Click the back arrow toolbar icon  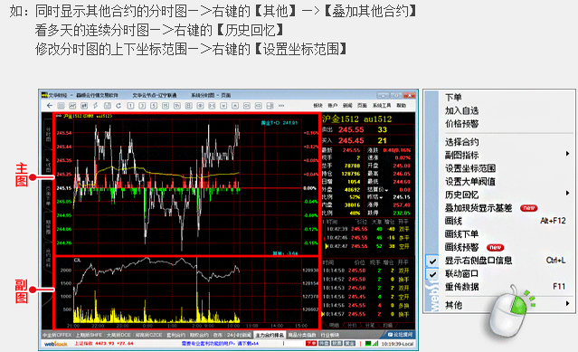[x=50, y=106]
